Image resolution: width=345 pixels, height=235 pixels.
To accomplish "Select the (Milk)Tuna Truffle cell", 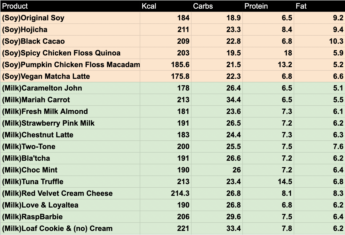I will click(70, 182).
